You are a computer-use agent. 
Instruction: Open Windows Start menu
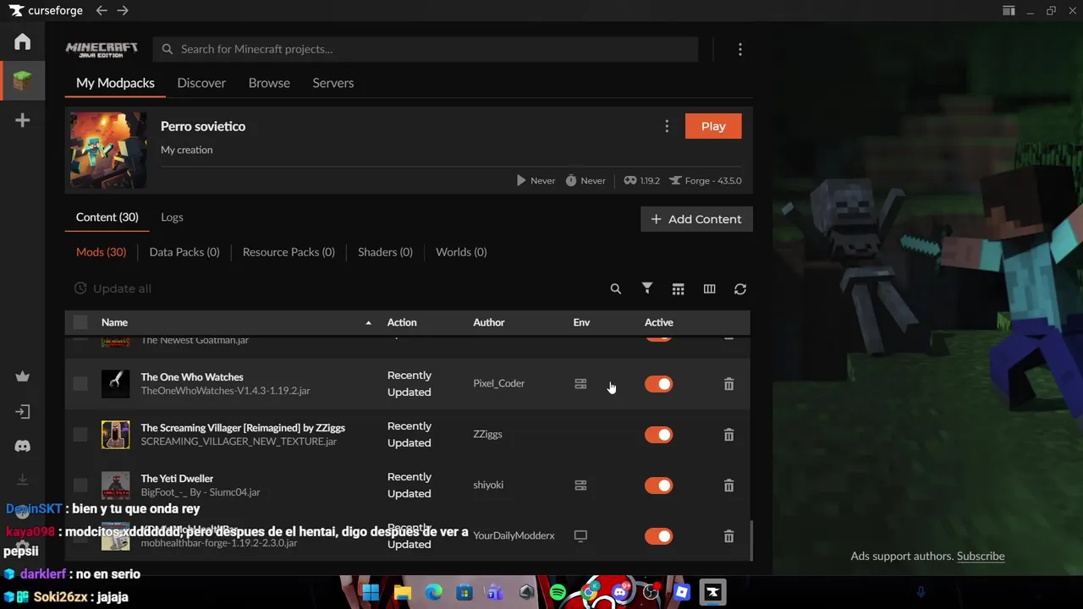click(x=371, y=593)
